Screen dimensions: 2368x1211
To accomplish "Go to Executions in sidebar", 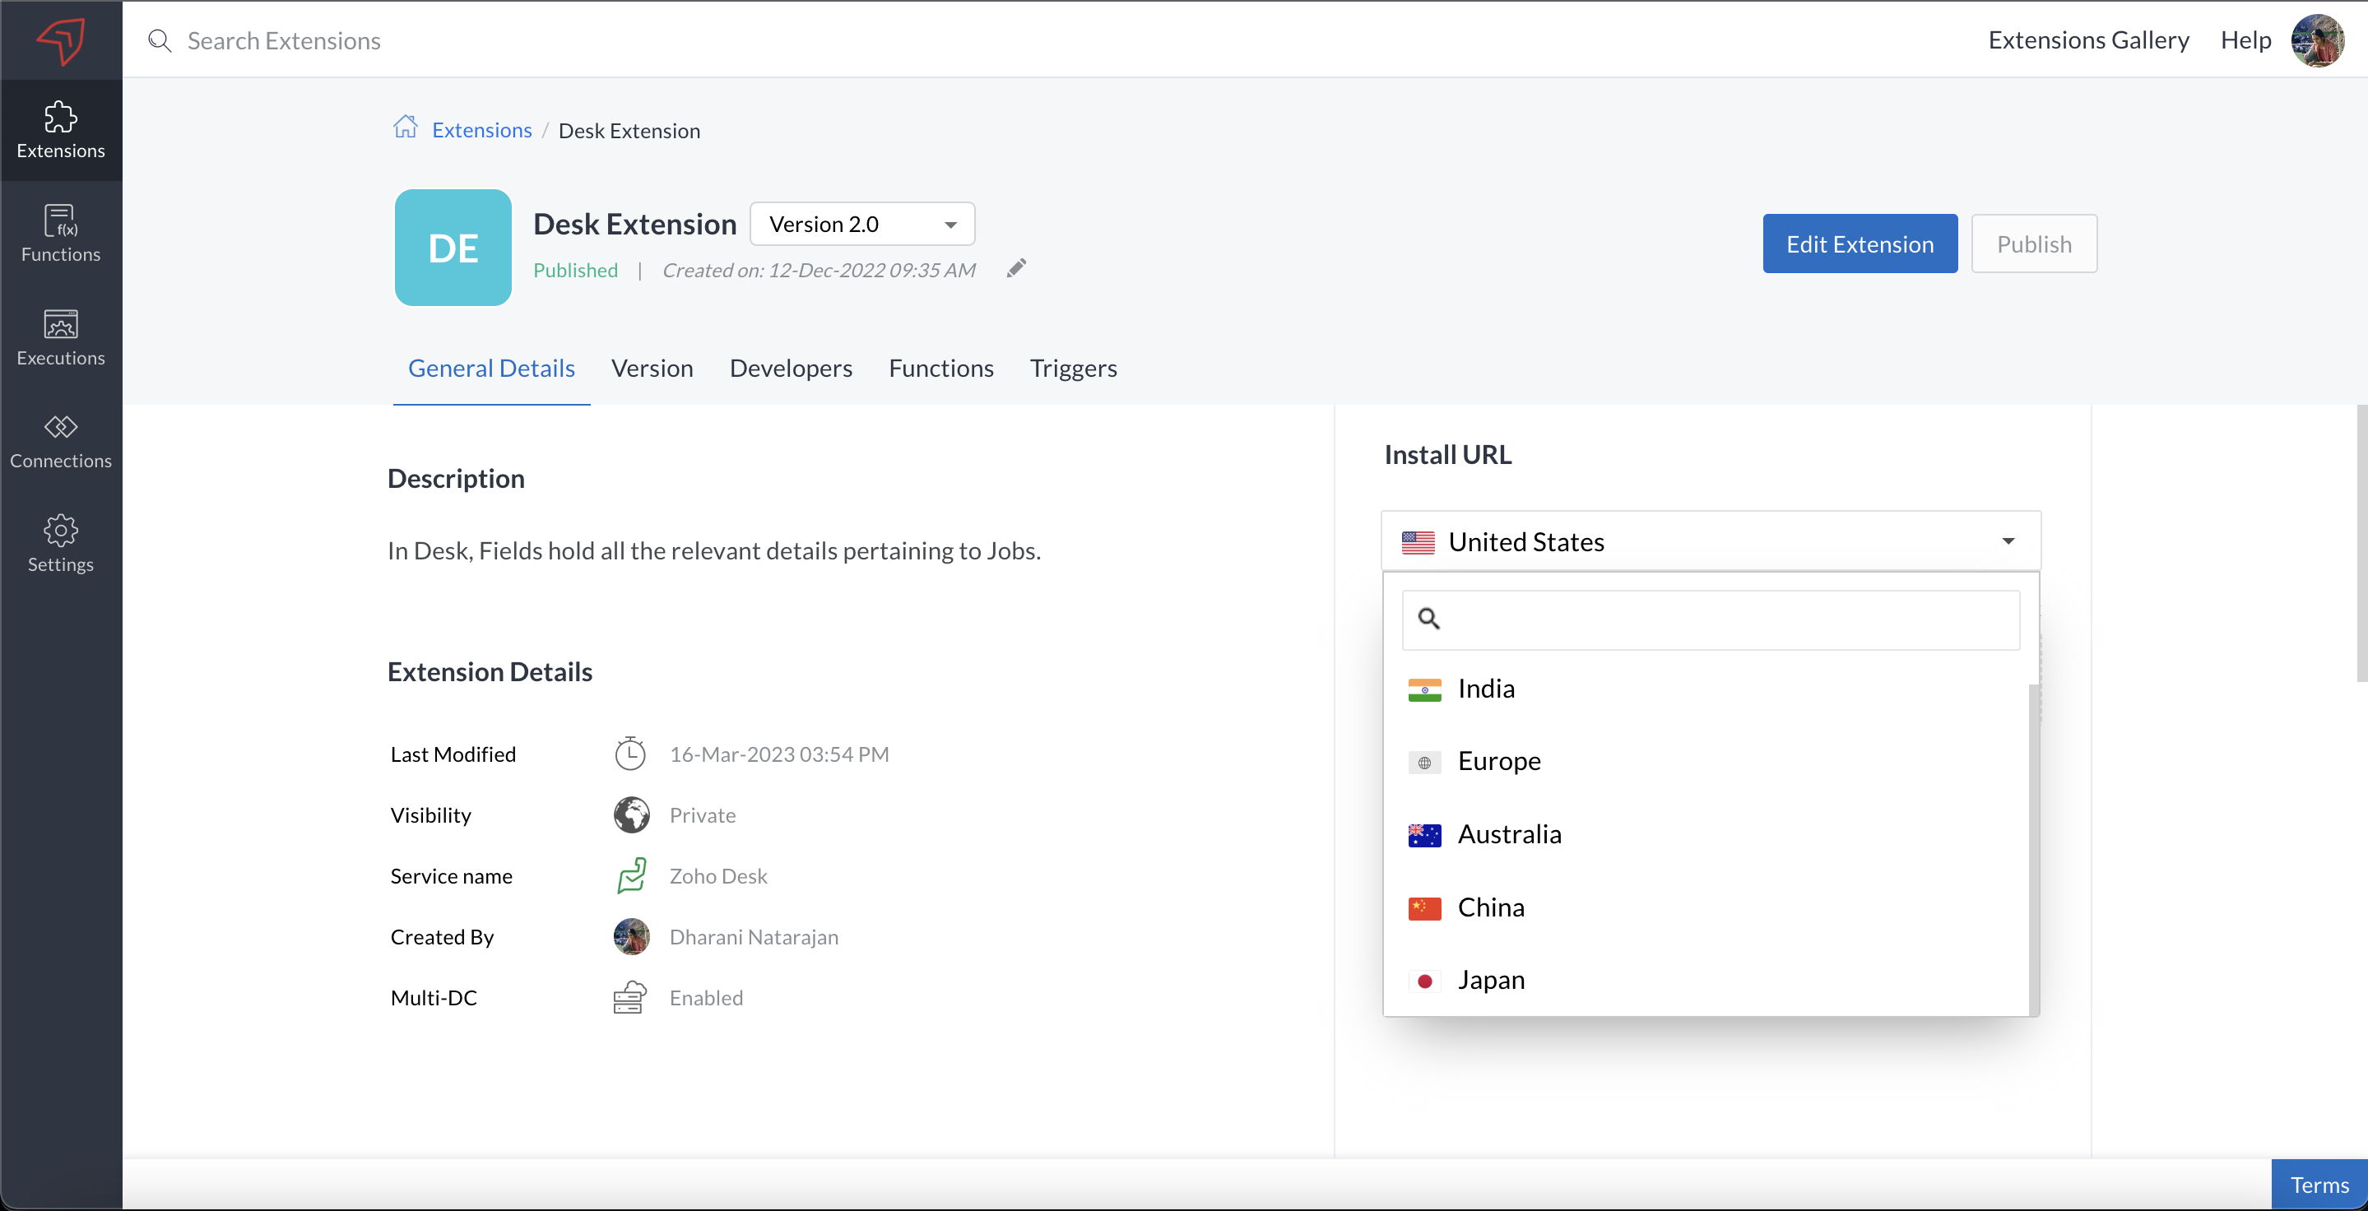I will pos(61,337).
